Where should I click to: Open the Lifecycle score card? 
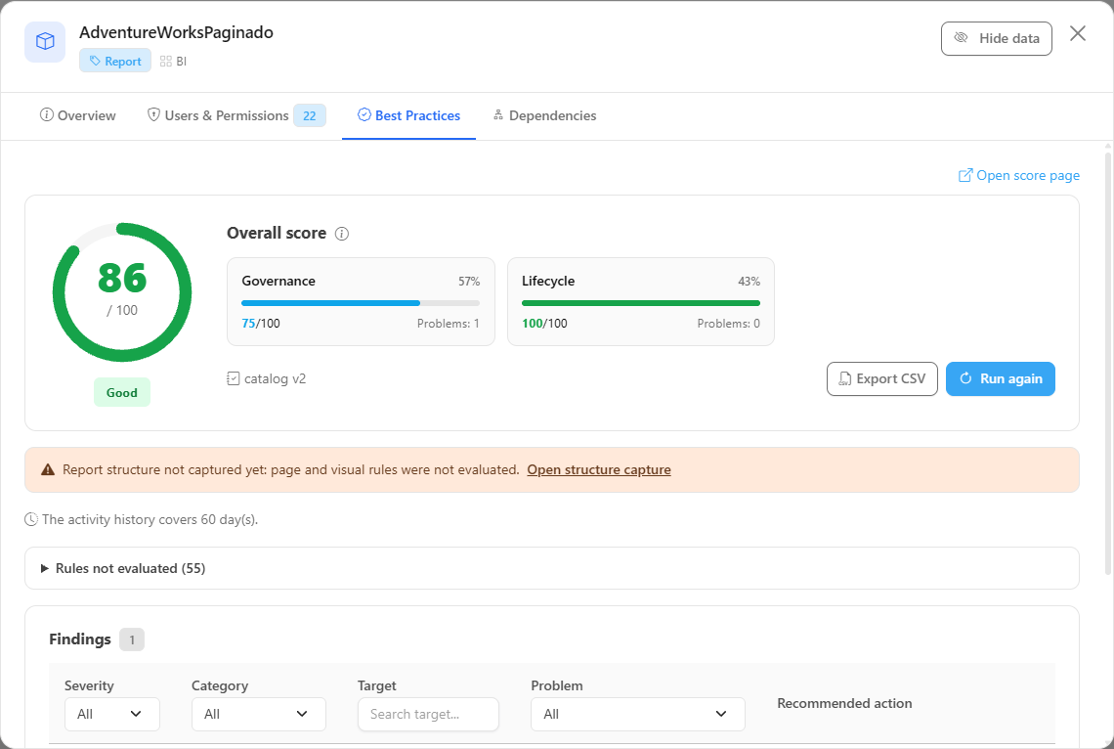point(641,301)
